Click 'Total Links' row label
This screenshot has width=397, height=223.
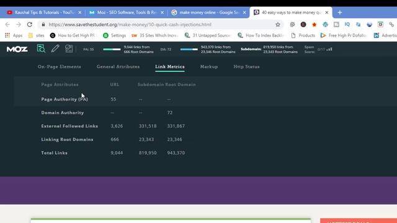pos(55,153)
